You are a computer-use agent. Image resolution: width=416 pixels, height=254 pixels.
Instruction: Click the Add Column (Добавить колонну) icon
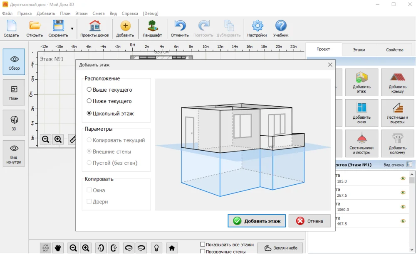click(397, 143)
